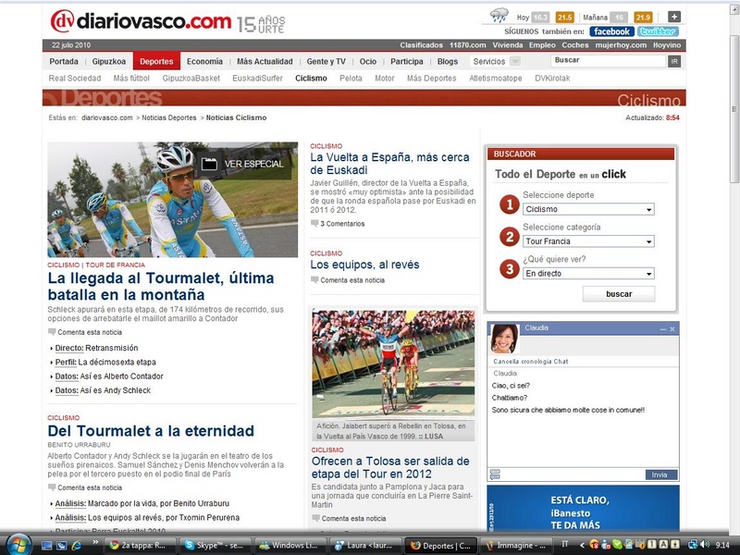Click the Tolosa cycling race photo
This screenshot has width=740, height=555.
click(x=393, y=364)
